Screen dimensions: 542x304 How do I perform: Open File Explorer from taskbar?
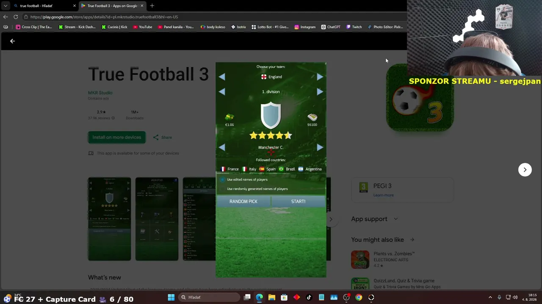[x=272, y=297]
